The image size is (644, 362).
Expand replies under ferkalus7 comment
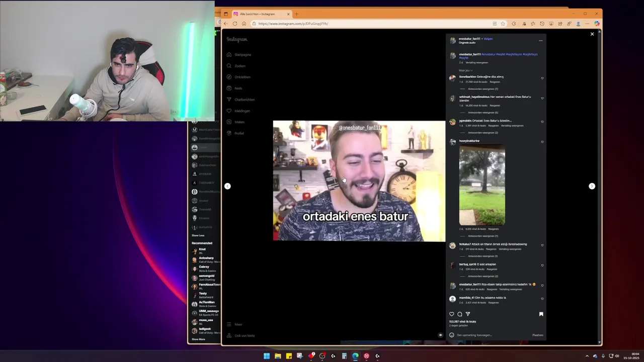tap(482, 256)
